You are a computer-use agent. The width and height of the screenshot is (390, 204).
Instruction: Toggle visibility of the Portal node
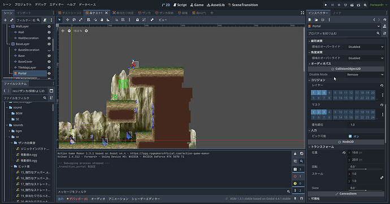(x=49, y=73)
